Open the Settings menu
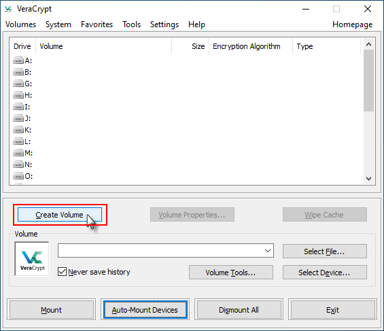Viewport: 384px width, 331px height. (164, 24)
